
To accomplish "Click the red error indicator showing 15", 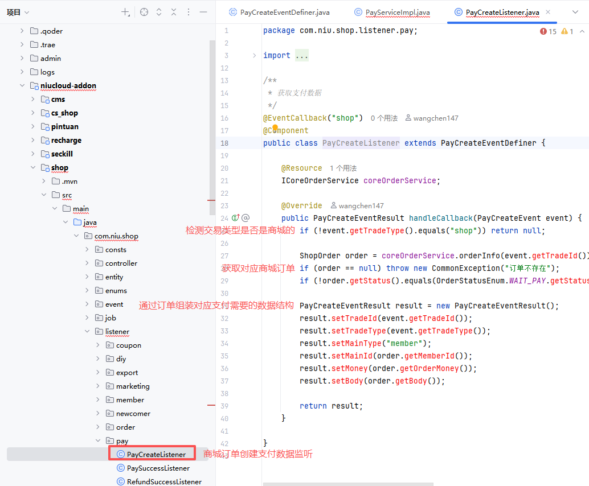I will tap(549, 31).
